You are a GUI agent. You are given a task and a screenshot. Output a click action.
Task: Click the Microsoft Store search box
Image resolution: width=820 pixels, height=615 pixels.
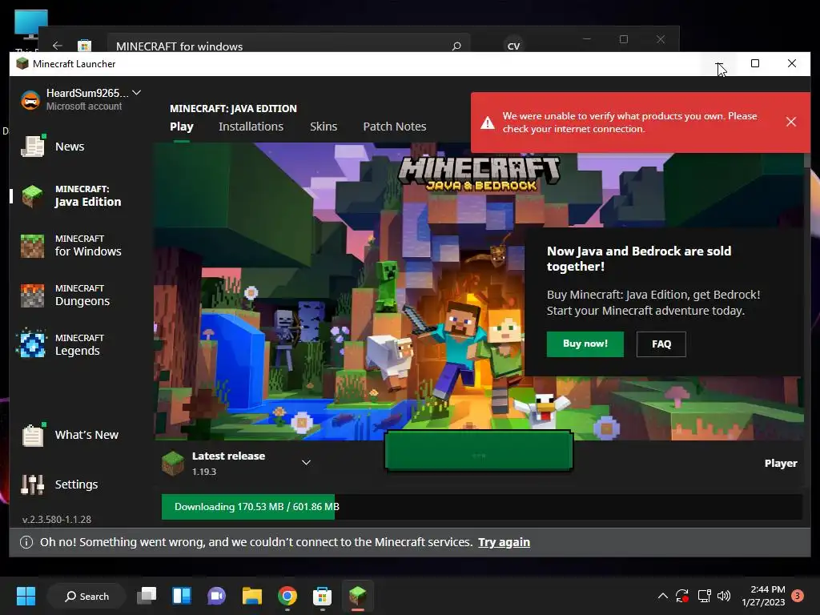(288, 46)
